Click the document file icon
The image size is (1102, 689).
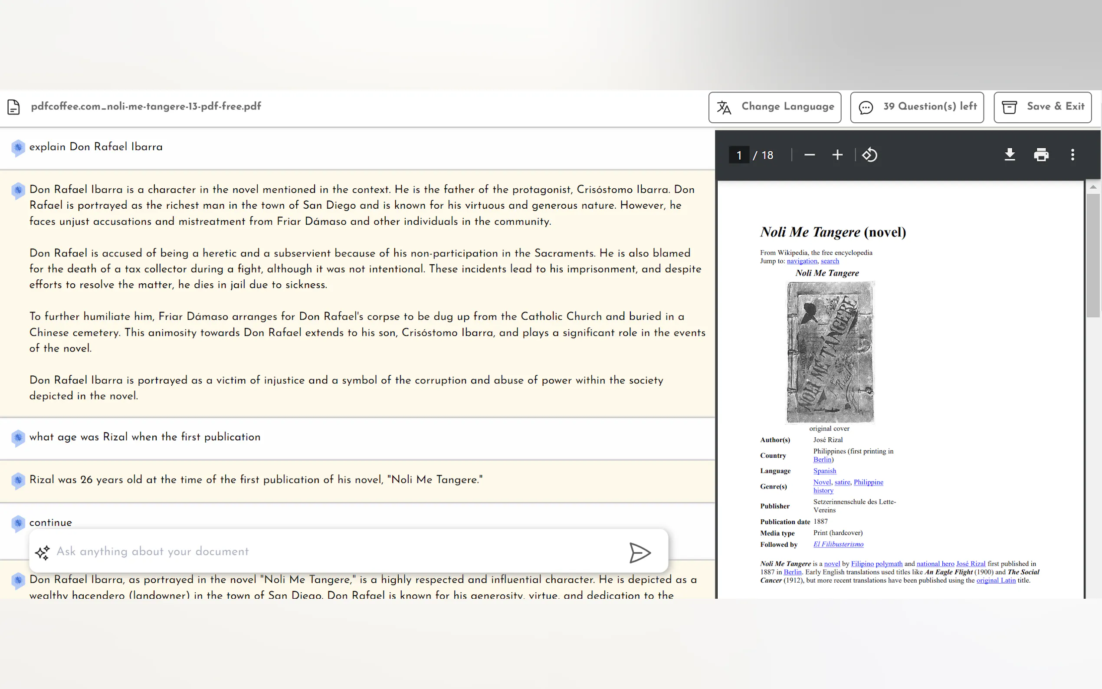pyautogui.click(x=14, y=107)
